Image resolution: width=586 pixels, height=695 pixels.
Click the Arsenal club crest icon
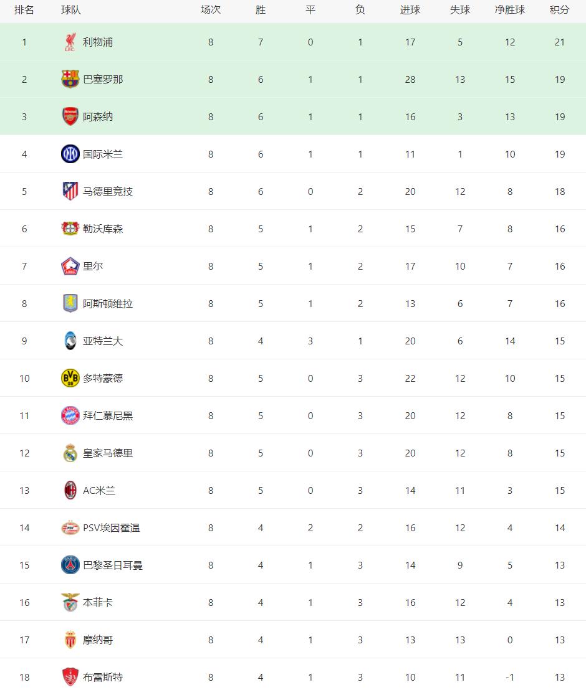click(x=70, y=117)
